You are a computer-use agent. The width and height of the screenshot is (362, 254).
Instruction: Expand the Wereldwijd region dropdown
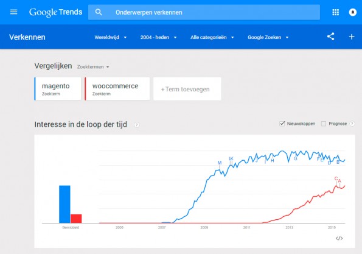111,37
